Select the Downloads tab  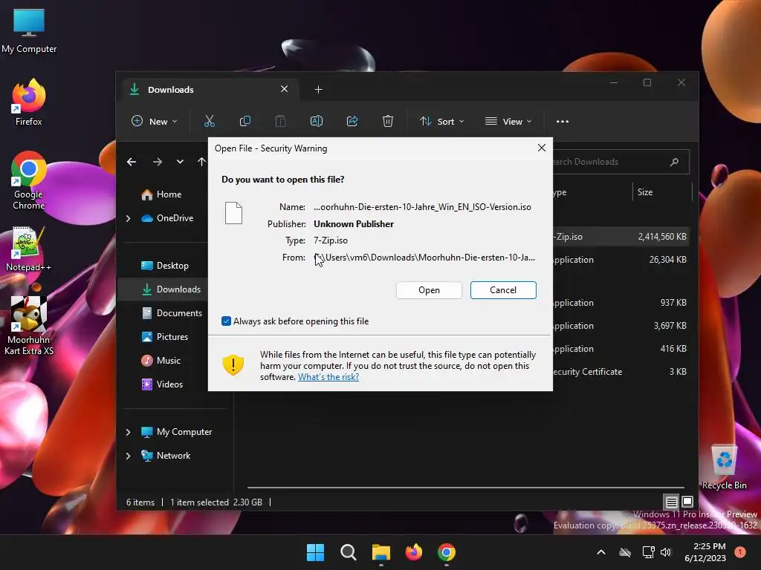click(209, 90)
